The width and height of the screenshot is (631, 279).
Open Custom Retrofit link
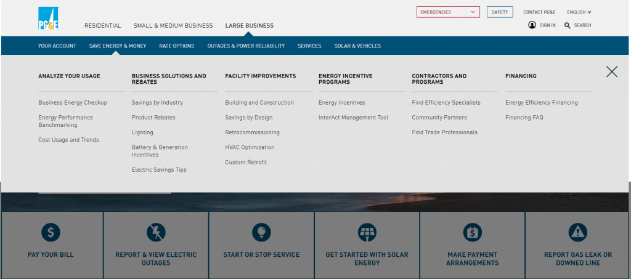click(246, 162)
